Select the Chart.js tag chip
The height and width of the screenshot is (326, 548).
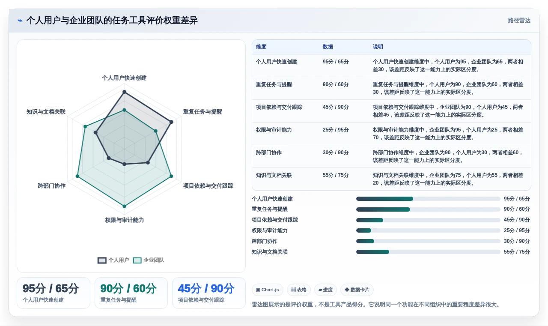point(268,290)
